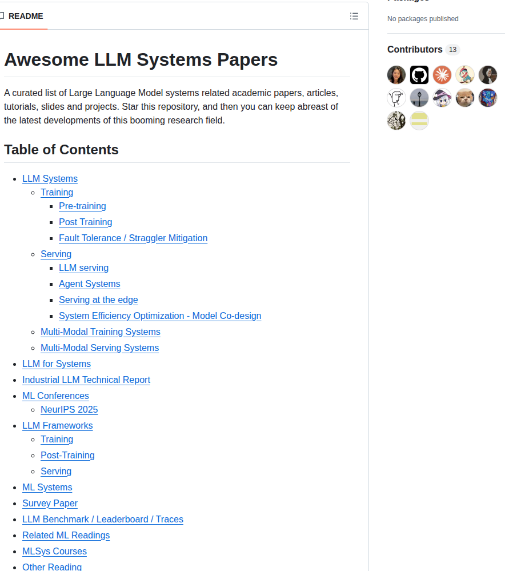Jump to LLM serving section
Screen dimensions: 505x571
click(x=84, y=267)
